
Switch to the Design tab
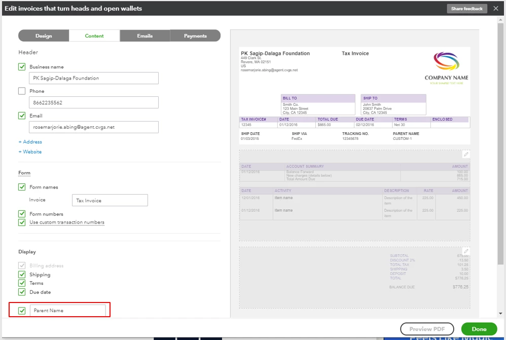pyautogui.click(x=44, y=36)
